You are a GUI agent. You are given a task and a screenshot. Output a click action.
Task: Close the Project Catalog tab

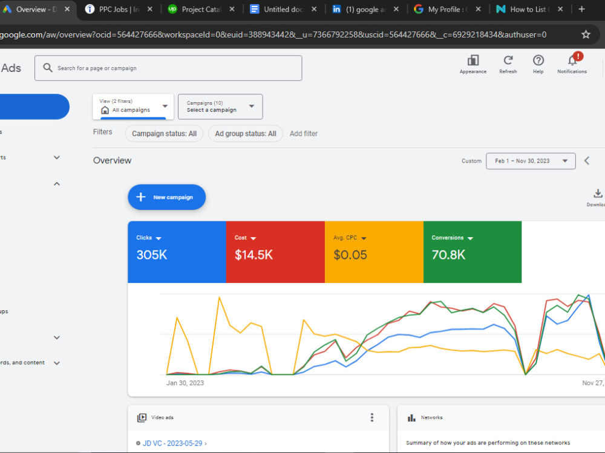click(232, 9)
